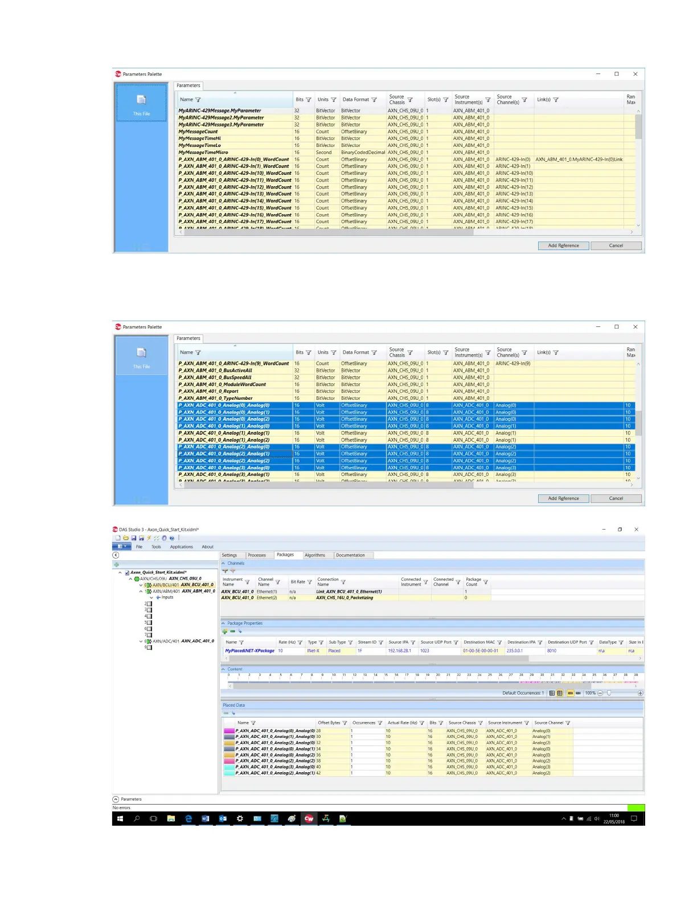The height and width of the screenshot is (902, 697).
Task: Click the magenta swatch for Analog(0)_Analog(0) row
Action: pyautogui.click(x=229, y=731)
